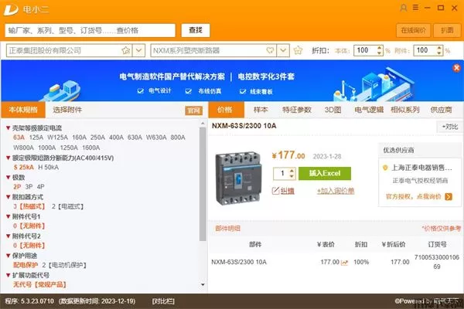The width and height of the screenshot is (464, 309).
Task: Collapse the 附件代号2 section
Action: tap(9, 236)
